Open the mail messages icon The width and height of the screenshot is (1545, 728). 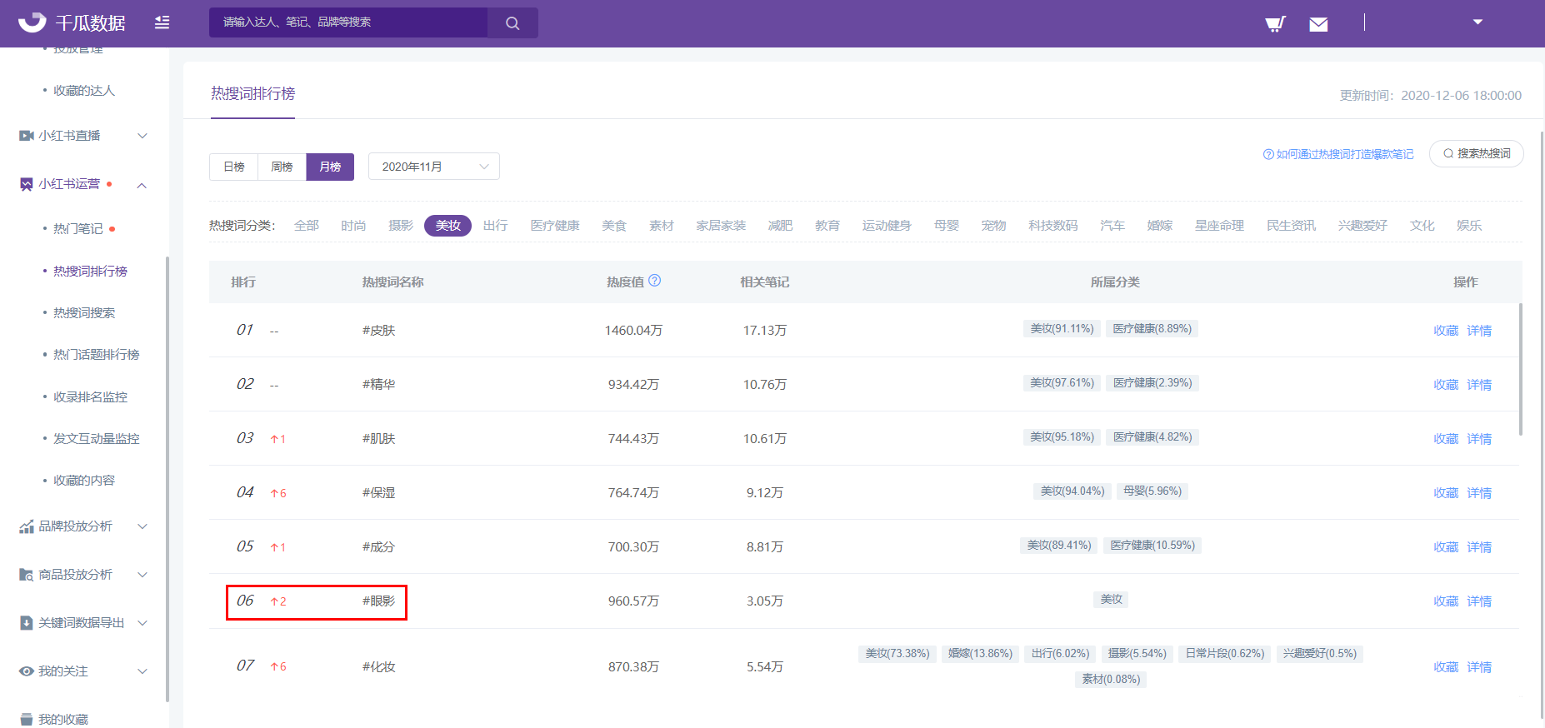pos(1318,24)
